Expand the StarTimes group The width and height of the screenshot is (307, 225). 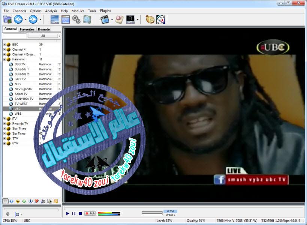(x=4, y=133)
